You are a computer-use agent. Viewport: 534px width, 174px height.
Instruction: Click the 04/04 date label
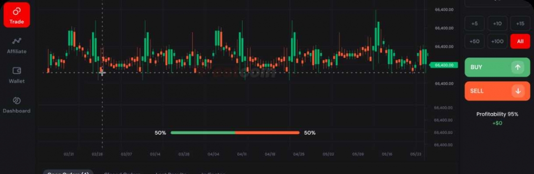tap(213, 155)
